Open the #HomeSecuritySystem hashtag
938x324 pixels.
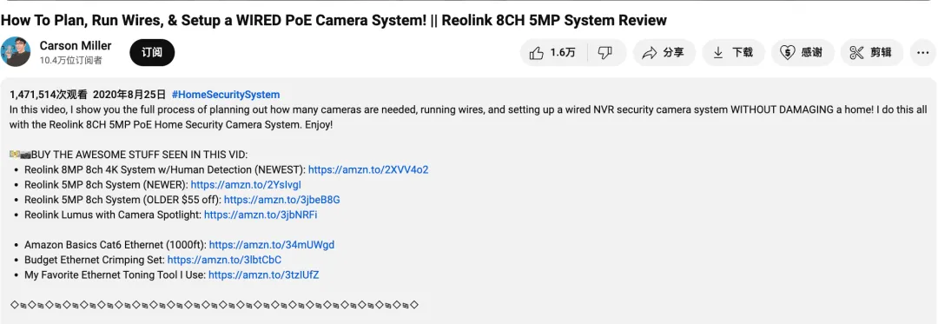(x=226, y=95)
